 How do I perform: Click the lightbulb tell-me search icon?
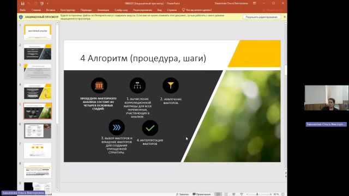click(183, 10)
